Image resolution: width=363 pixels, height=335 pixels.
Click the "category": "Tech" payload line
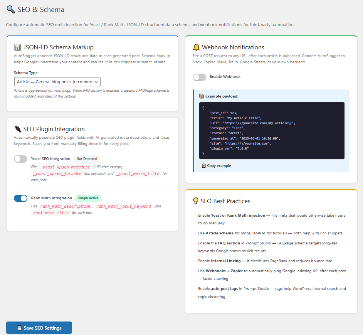tap(227, 128)
